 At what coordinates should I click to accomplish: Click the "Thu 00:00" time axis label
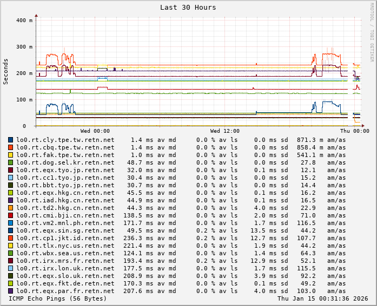(x=354, y=131)
